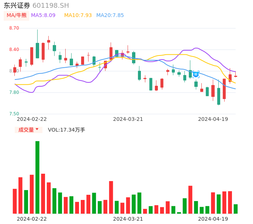Toggle the MA10:7.93 legend label
Screen dimensions: 253x224
pos(78,16)
